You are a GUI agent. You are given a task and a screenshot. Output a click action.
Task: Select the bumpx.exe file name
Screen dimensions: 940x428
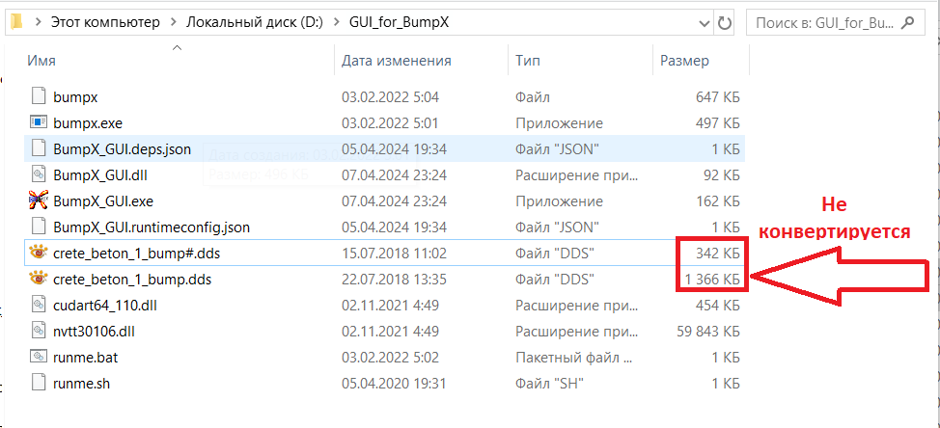[x=88, y=122]
